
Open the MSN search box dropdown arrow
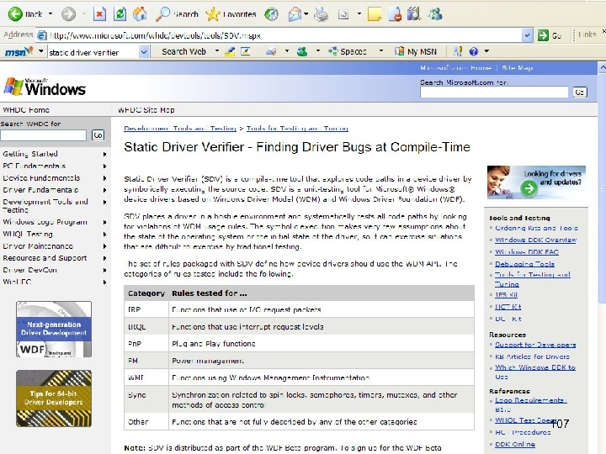(143, 52)
